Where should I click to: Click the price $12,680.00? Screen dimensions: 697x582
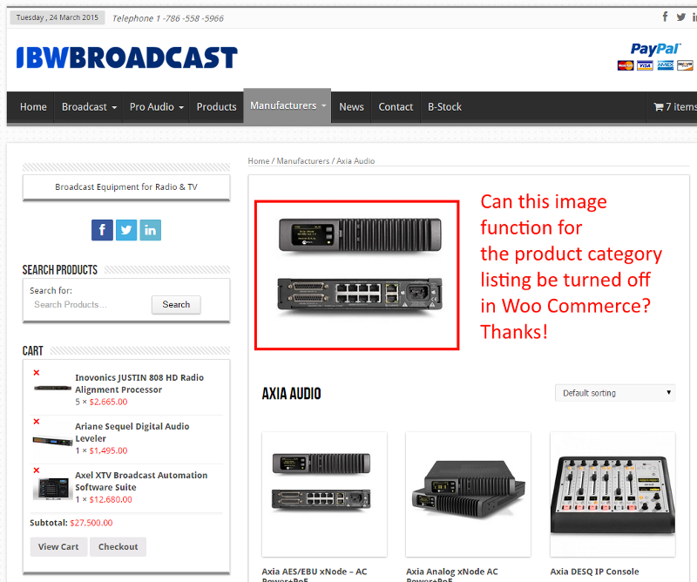(111, 500)
